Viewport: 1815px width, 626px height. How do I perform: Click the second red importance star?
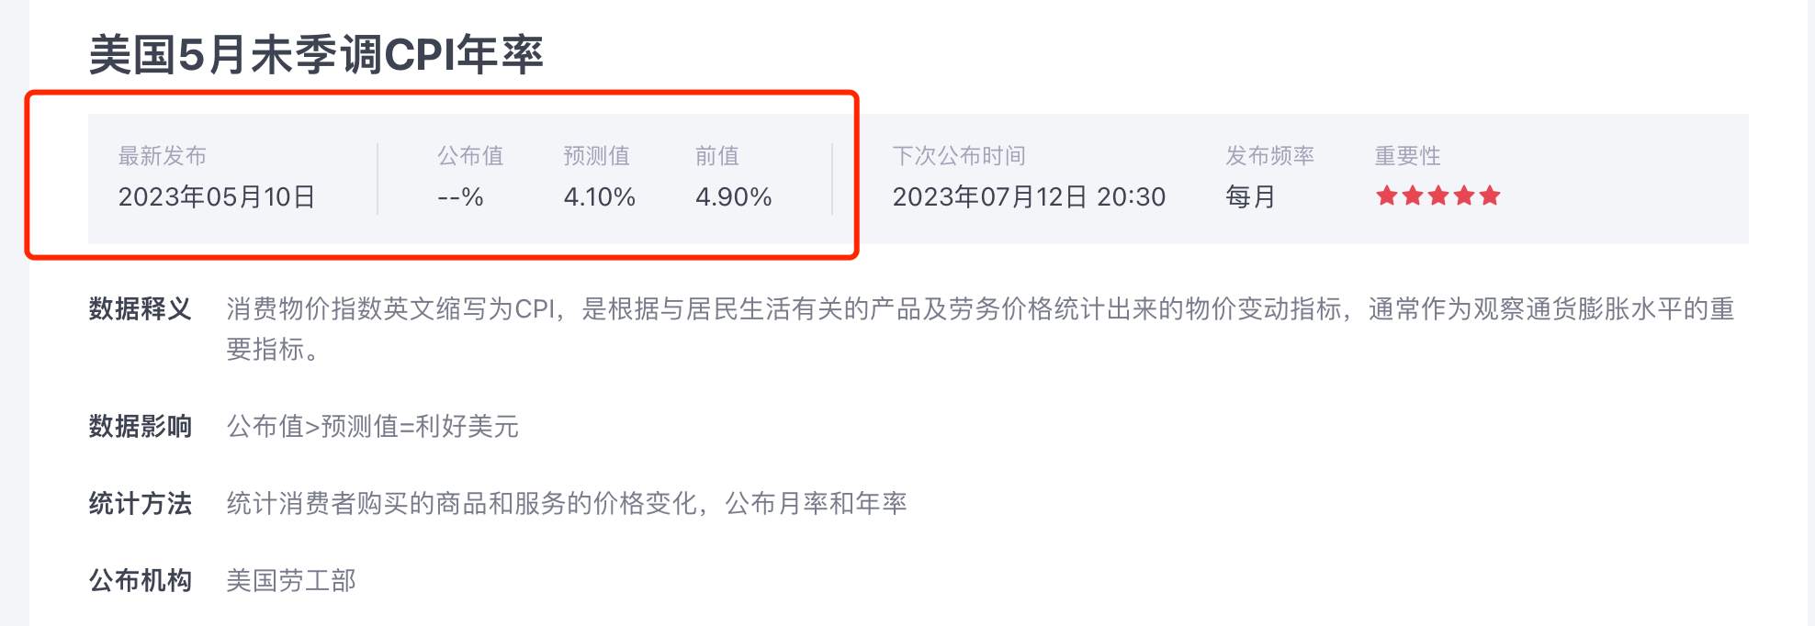click(x=1413, y=196)
